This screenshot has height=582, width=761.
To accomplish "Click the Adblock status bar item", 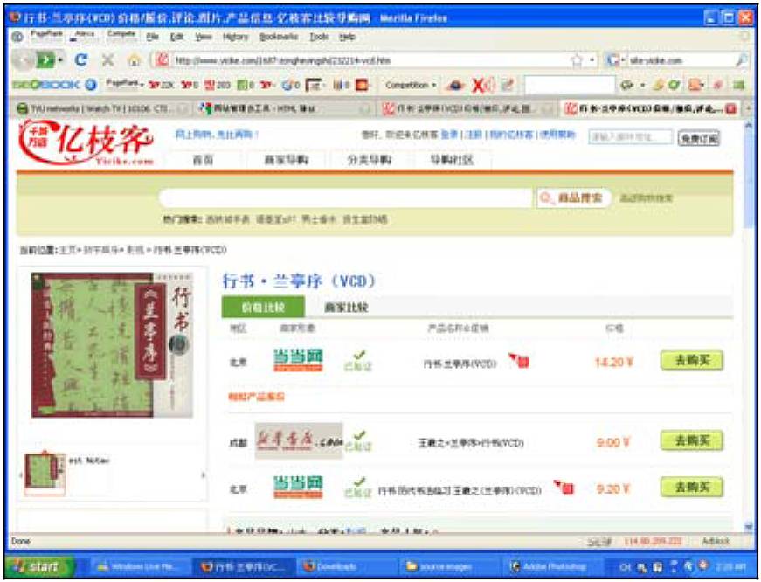I will click(716, 541).
